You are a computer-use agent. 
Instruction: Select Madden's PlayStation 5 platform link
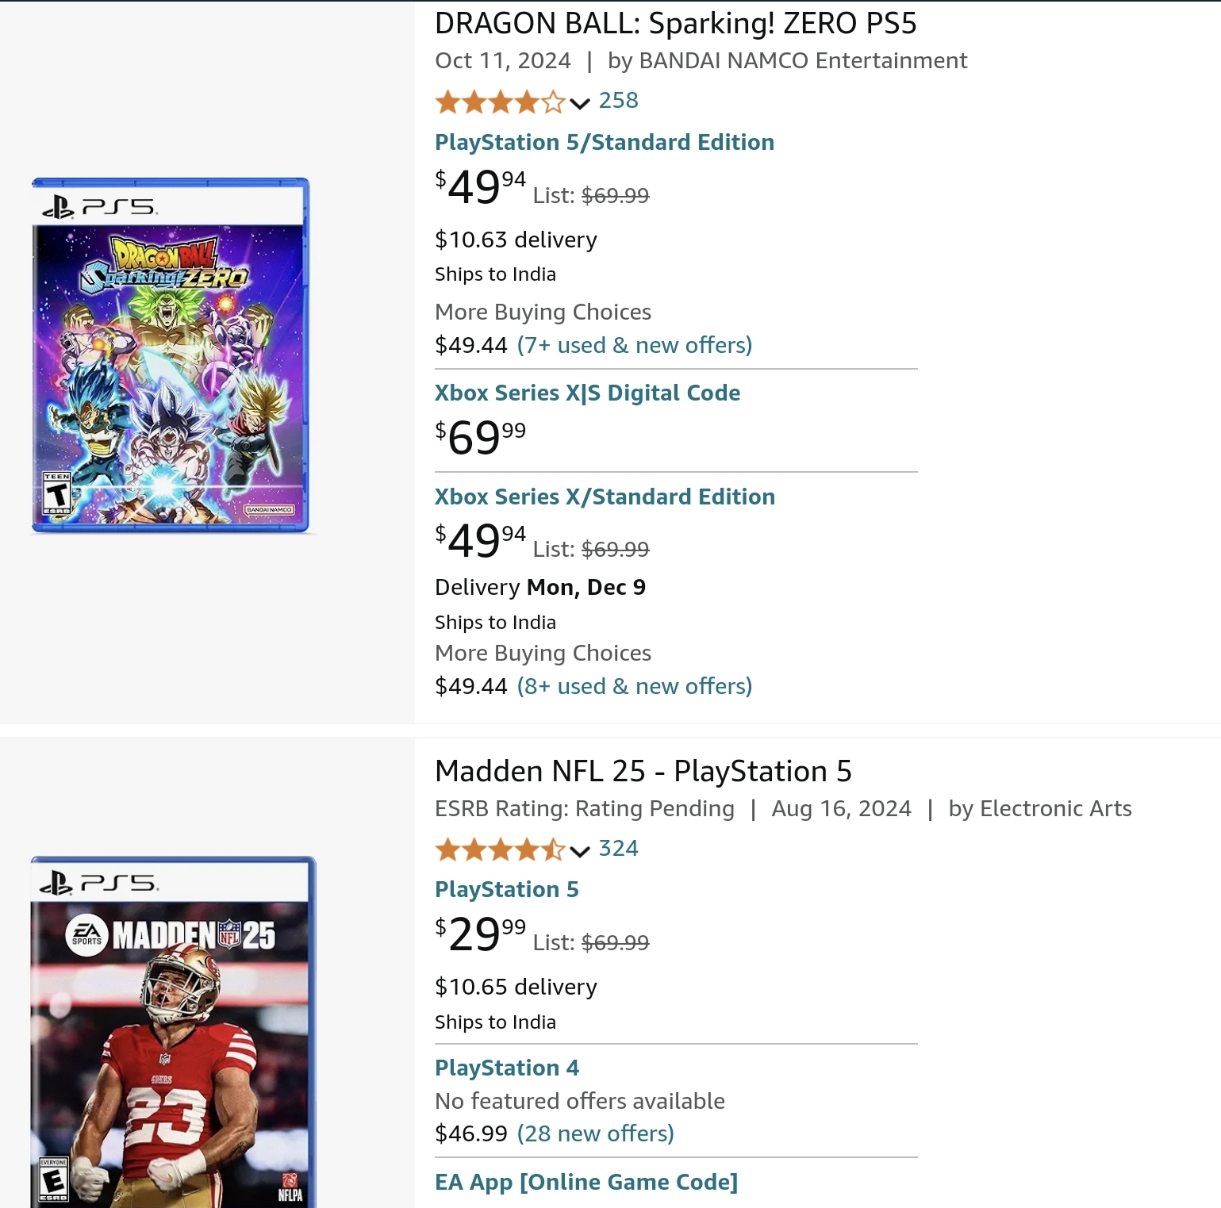pos(506,890)
